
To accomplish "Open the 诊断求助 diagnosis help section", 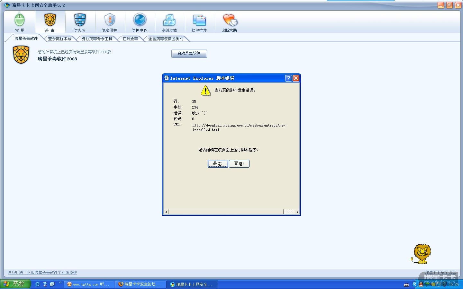I will coord(229,22).
